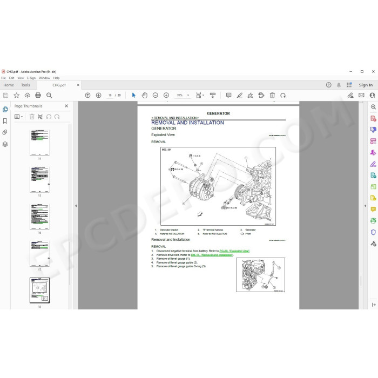Open the thumbnail options dropdown menu
The height and width of the screenshot is (378, 378).
point(18,117)
